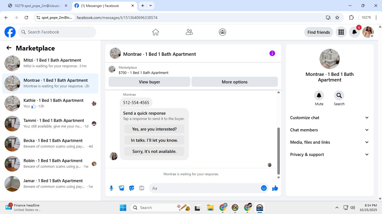Click the More options button
The width and height of the screenshot is (382, 214).
pyautogui.click(x=235, y=82)
